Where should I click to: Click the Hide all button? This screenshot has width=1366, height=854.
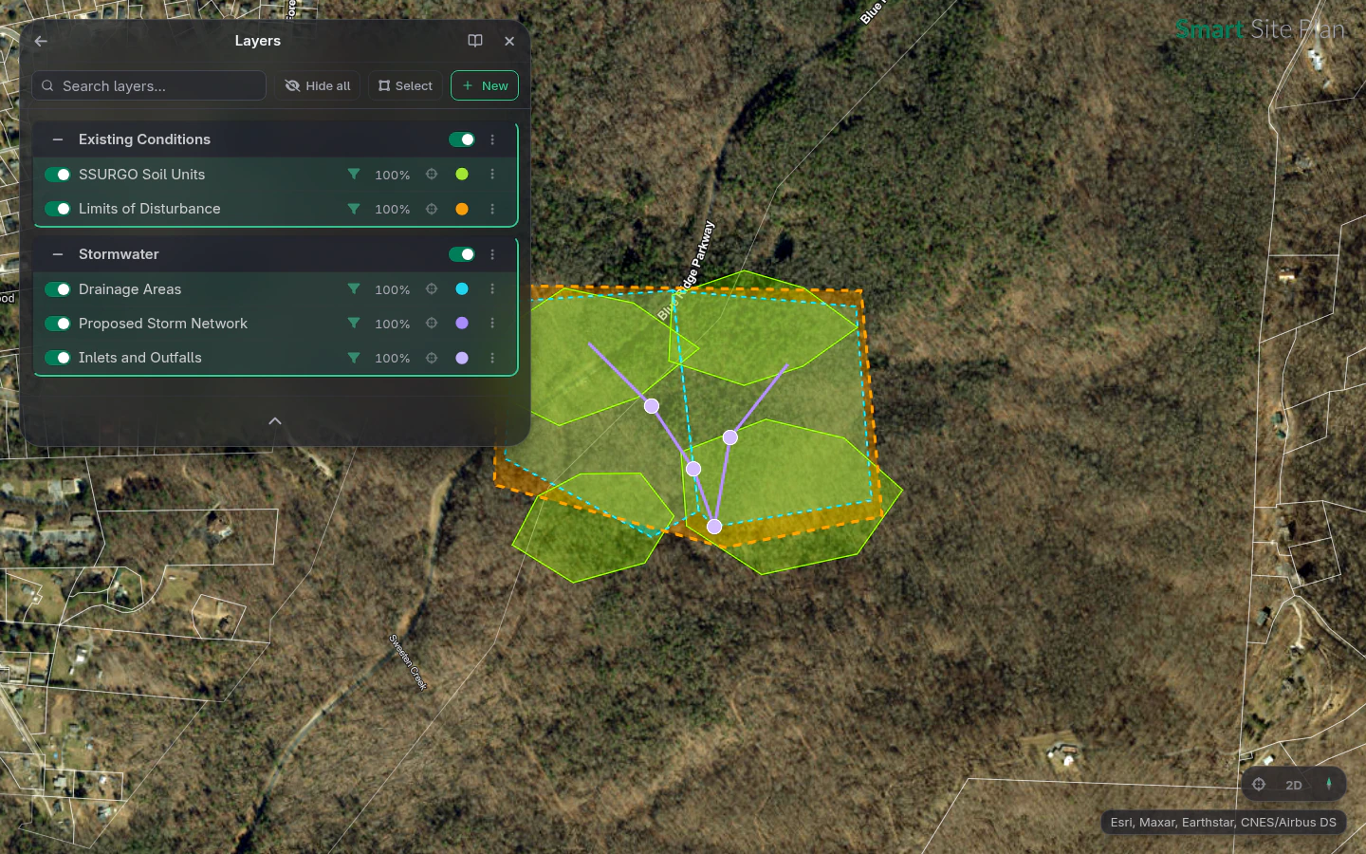pos(318,85)
